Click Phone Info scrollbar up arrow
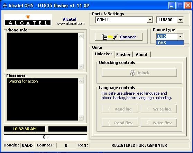The width and height of the screenshot is (193, 153). 81,36
